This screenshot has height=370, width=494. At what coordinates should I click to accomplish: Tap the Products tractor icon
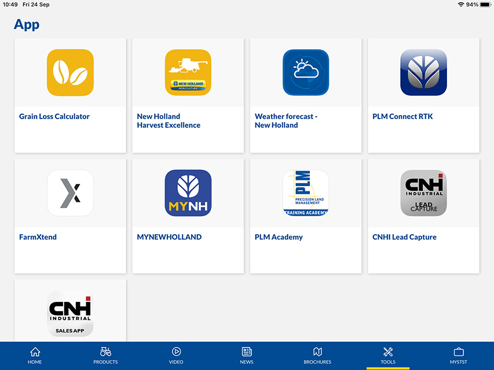105,351
